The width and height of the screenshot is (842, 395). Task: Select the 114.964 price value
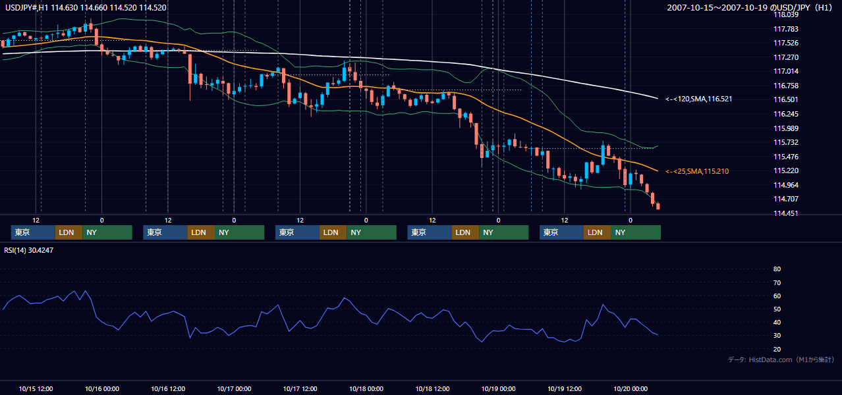(785, 185)
